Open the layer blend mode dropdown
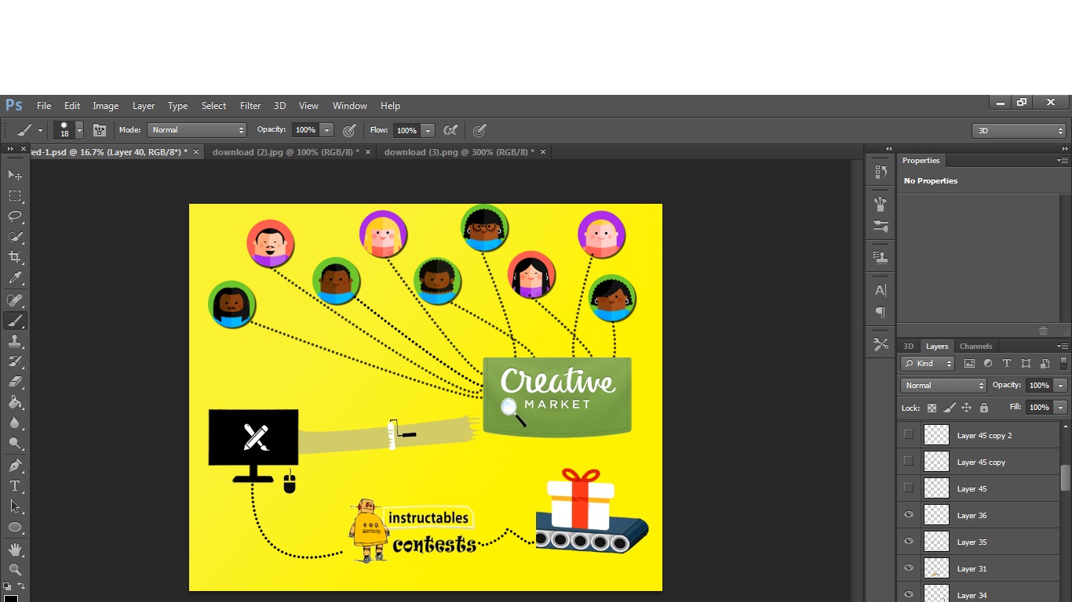The width and height of the screenshot is (1072, 602). [x=943, y=386]
